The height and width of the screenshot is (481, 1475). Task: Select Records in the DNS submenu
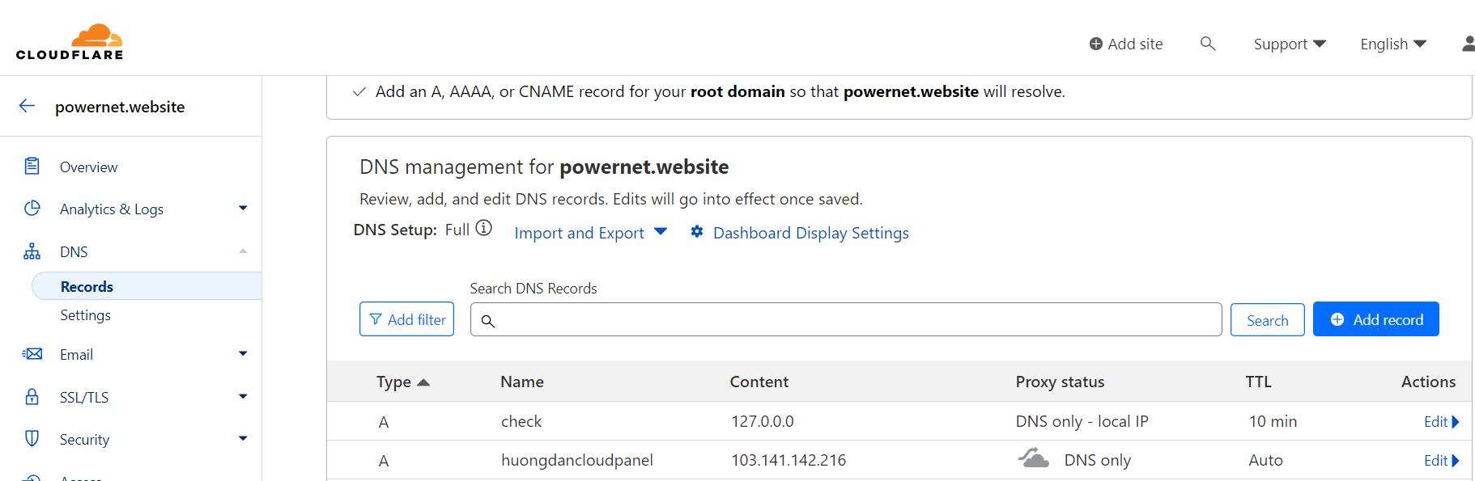tap(87, 286)
